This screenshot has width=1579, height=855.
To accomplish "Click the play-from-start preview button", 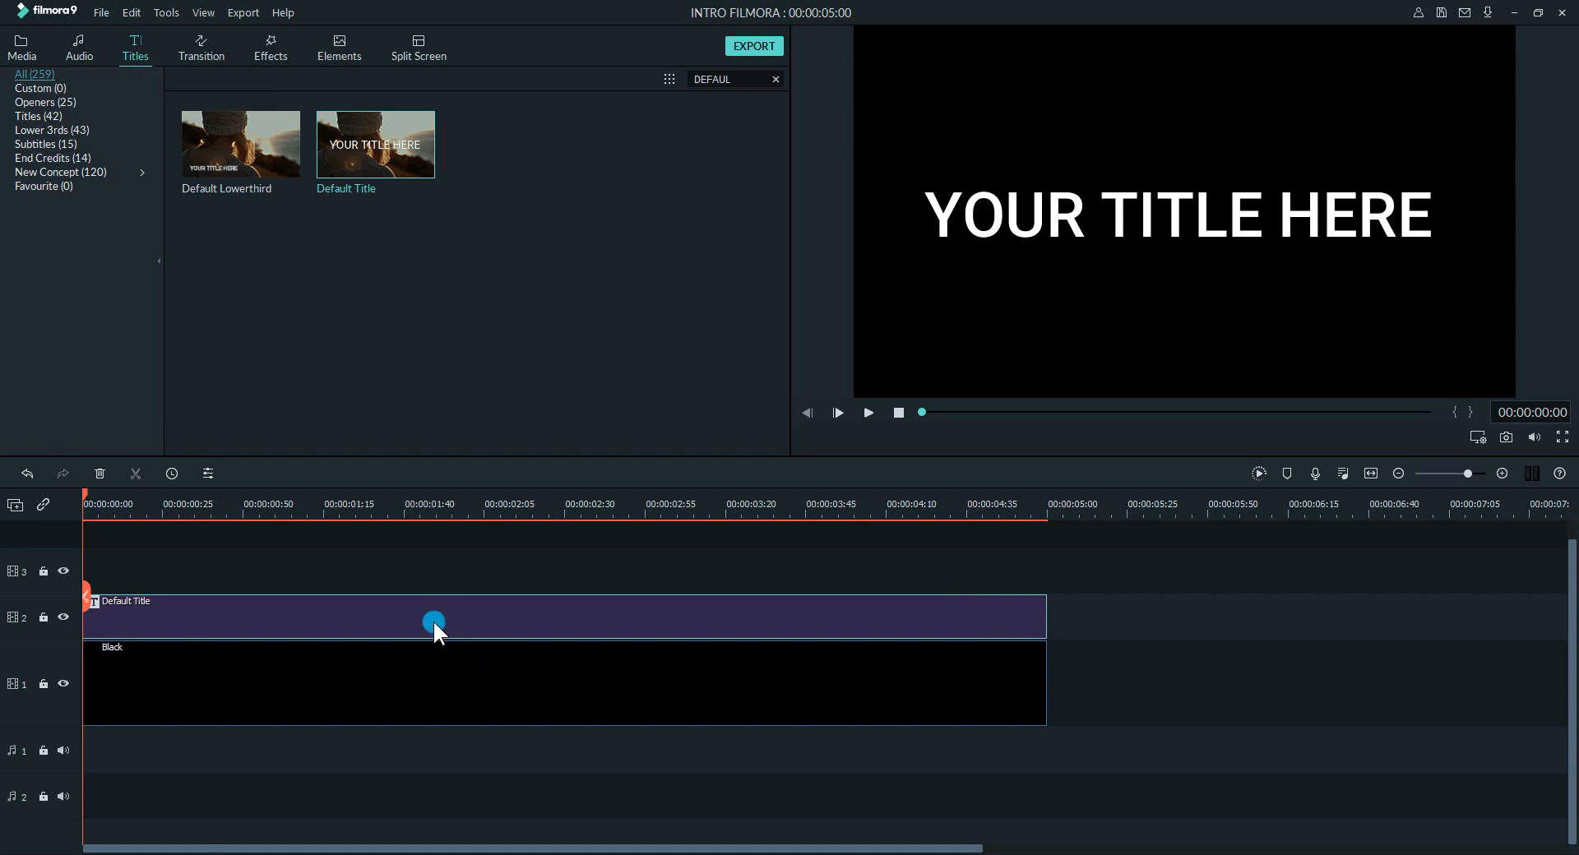I will point(837,413).
